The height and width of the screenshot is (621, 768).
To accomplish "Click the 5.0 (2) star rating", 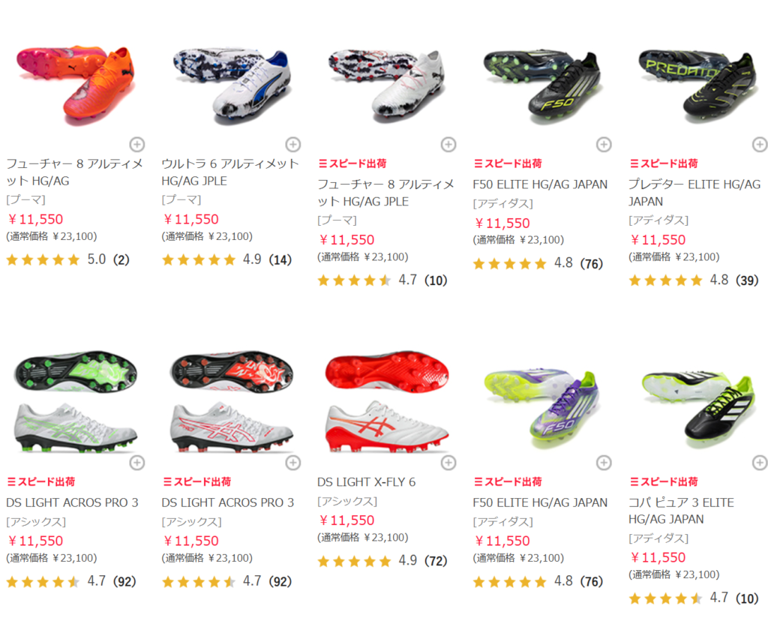I will pyautogui.click(x=67, y=259).
